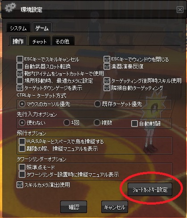Enable ESCキーでスキルキャンセル checkbox

click(x=20, y=59)
